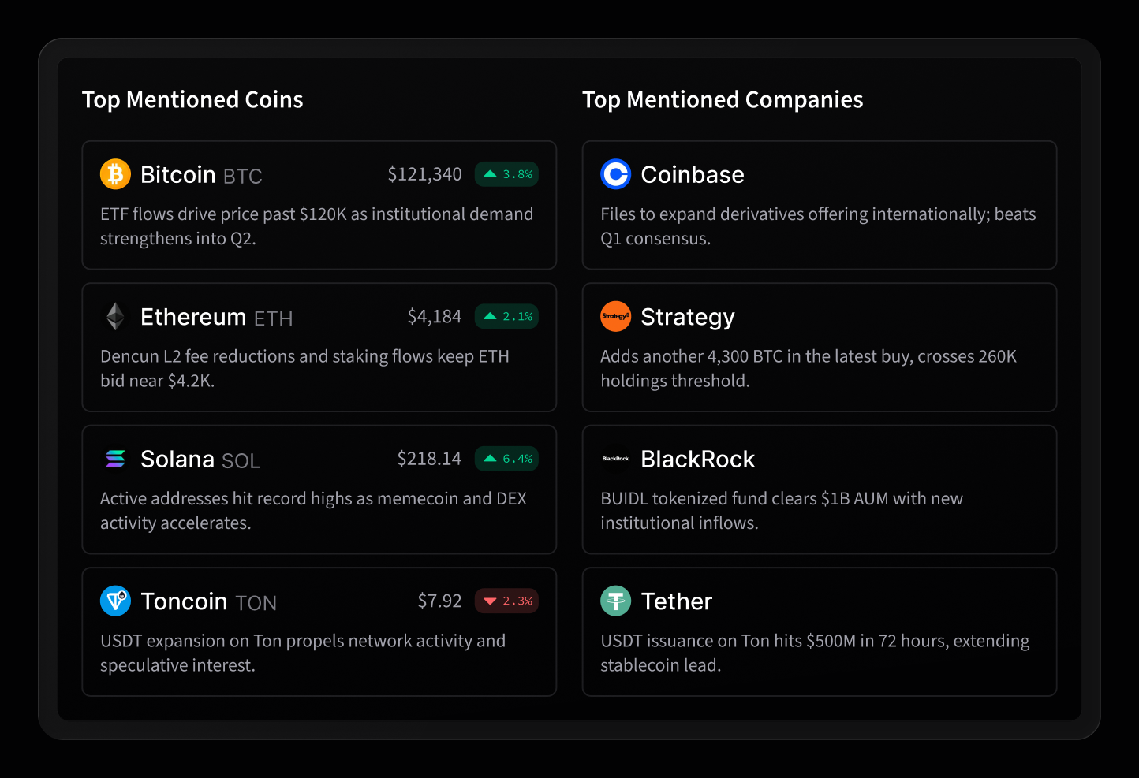1139x778 pixels.
Task: Open the Tether company name
Action: [x=677, y=601]
